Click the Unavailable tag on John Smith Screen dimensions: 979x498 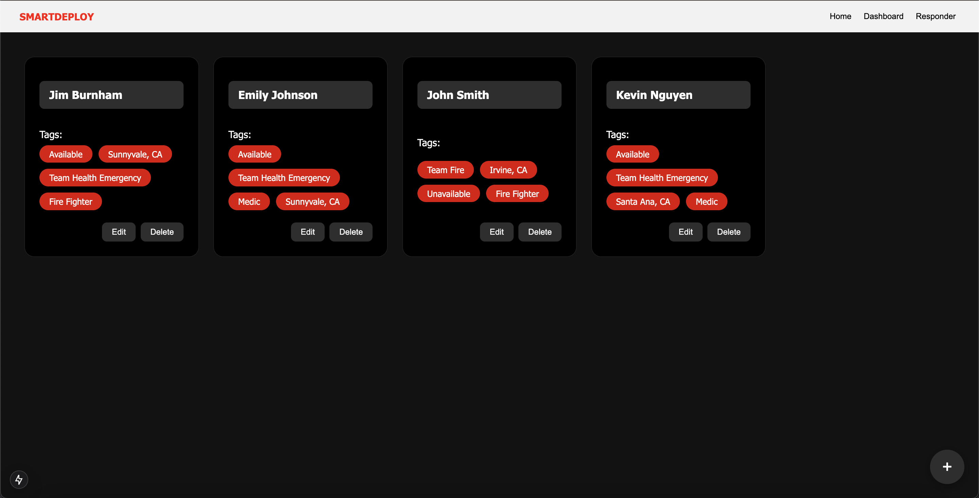[448, 194]
